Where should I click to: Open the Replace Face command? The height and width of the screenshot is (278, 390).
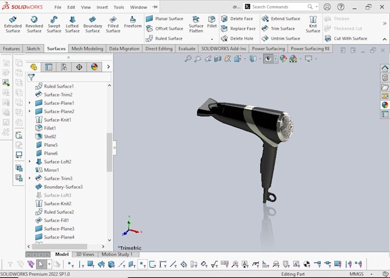238,29
